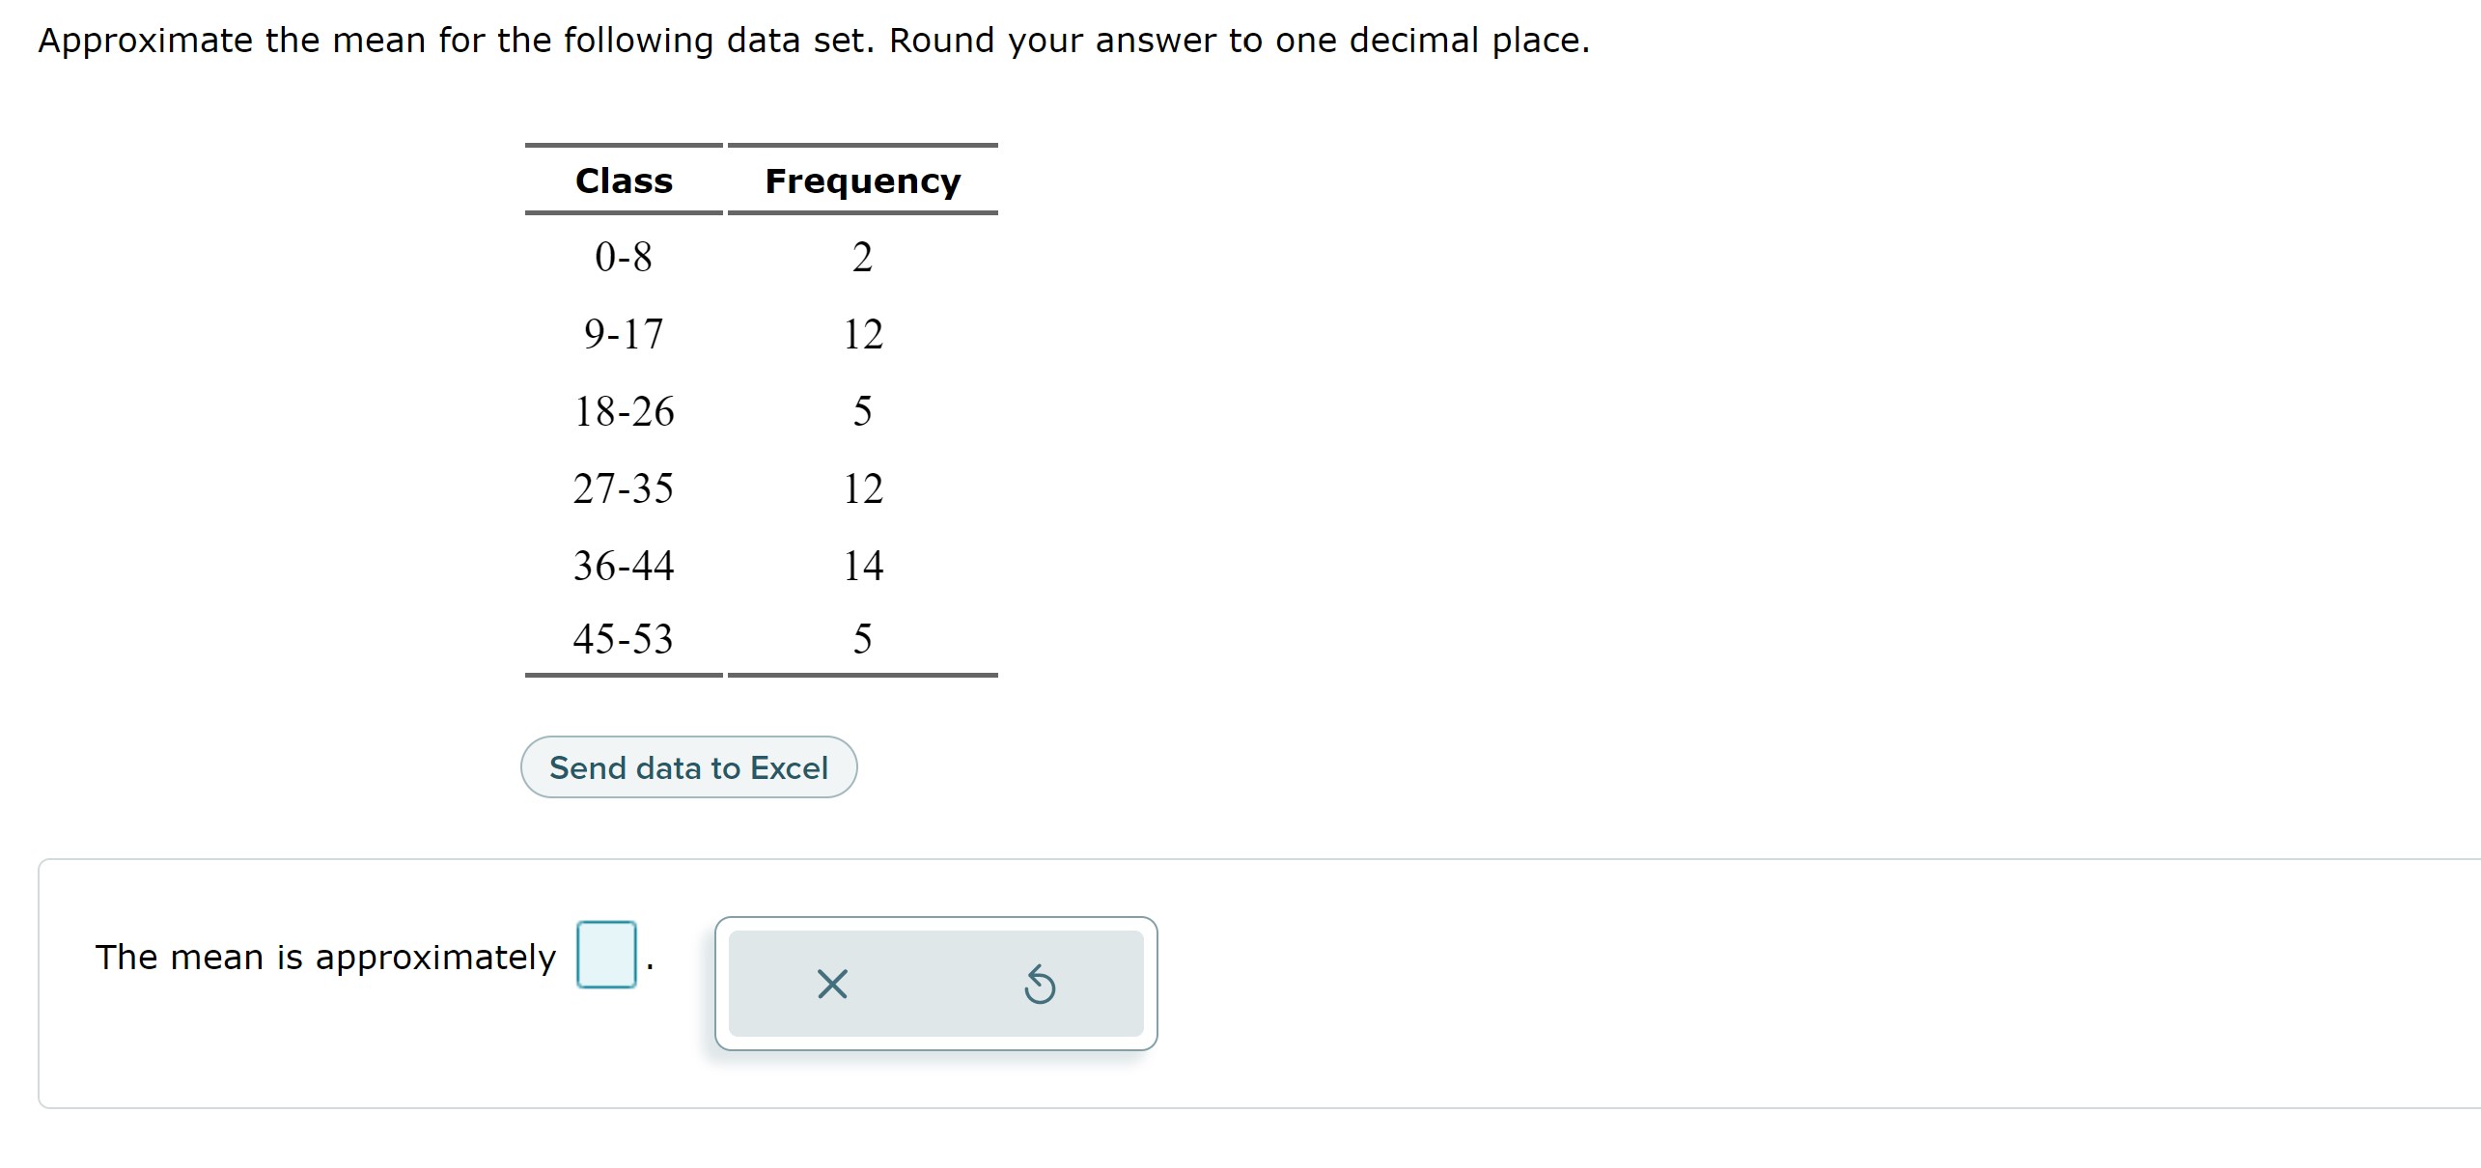Viewport: 2481px width, 1168px height.
Task: Click the Send data to Excel button
Action: coord(688,766)
